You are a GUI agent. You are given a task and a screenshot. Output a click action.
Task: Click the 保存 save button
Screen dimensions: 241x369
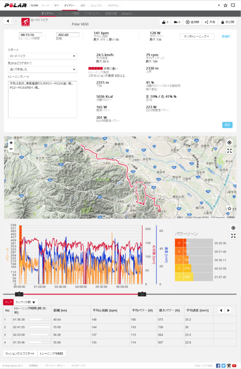click(x=227, y=125)
